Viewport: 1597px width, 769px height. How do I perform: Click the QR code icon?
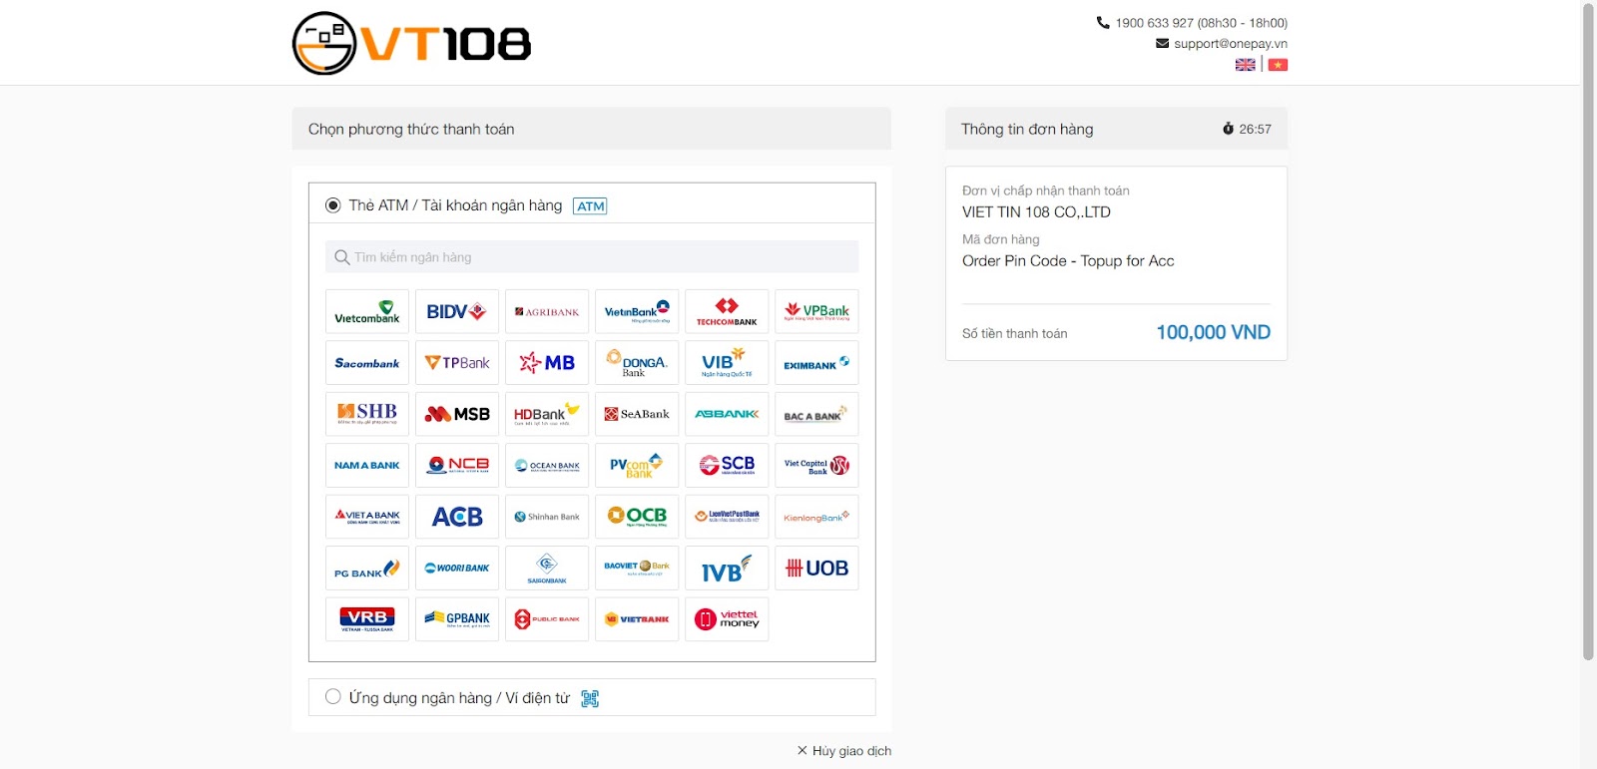pyautogui.click(x=590, y=698)
